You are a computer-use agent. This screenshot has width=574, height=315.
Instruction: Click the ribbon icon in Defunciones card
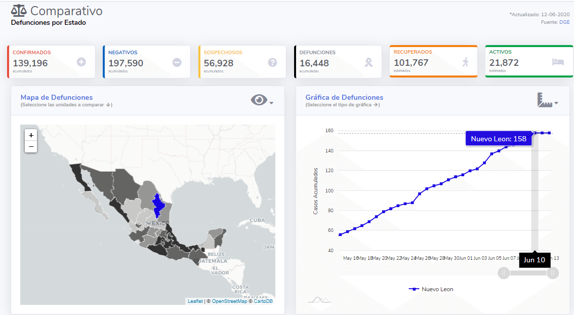point(369,62)
